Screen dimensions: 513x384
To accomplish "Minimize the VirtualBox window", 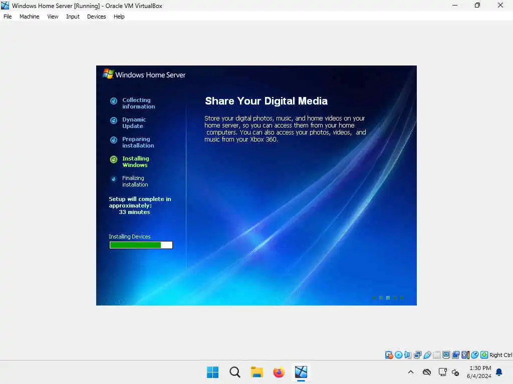I will 455,5.
